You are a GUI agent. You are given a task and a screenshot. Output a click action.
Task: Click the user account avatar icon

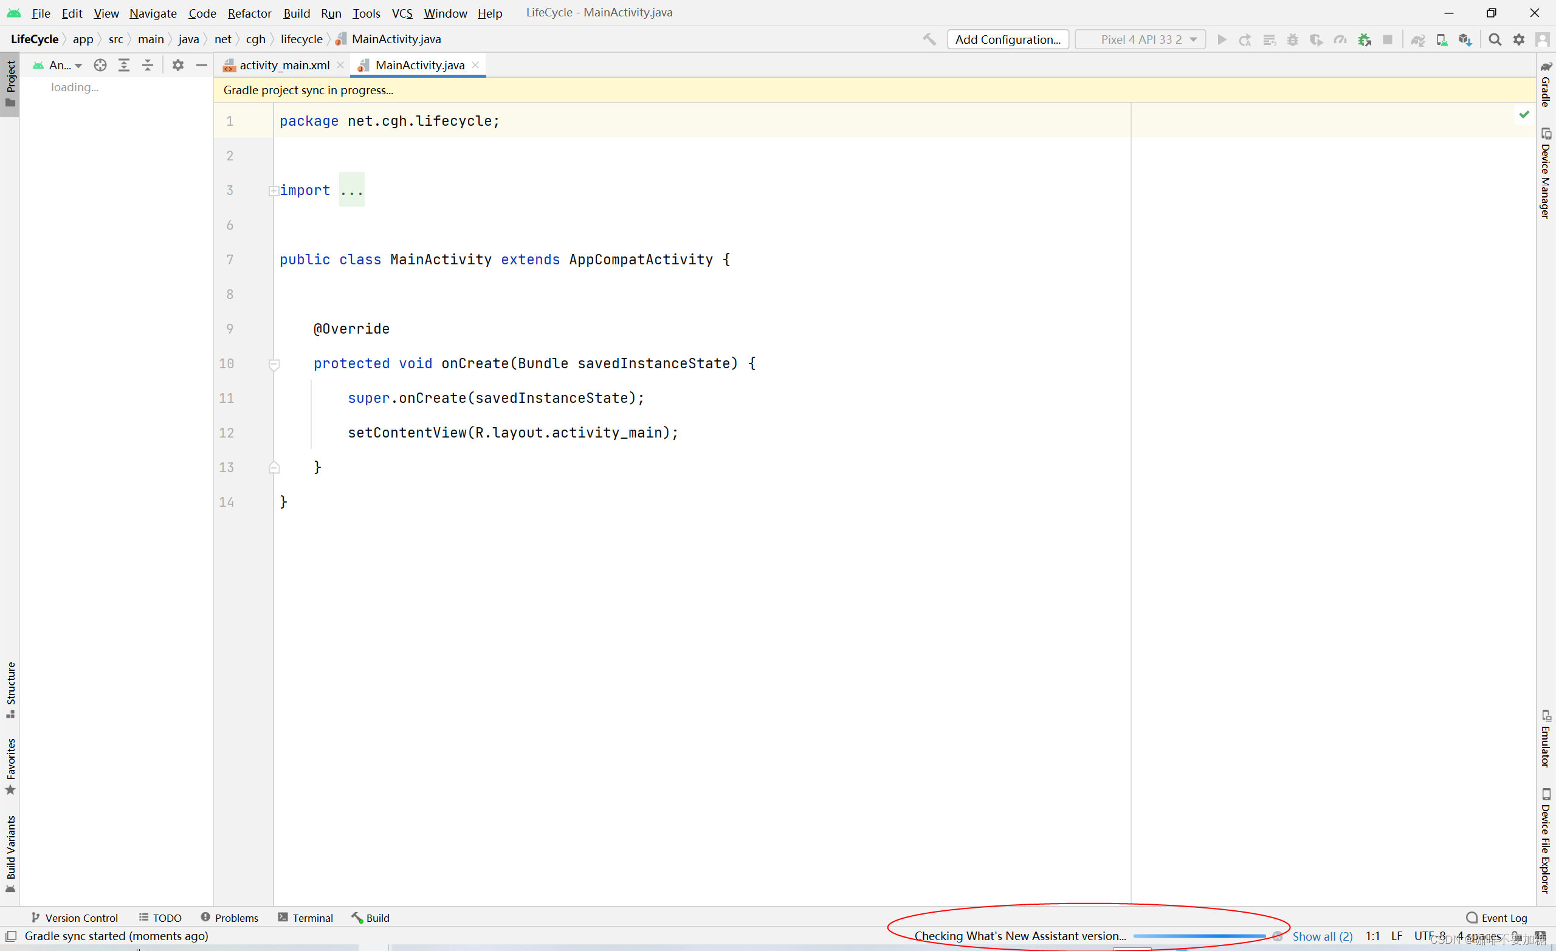1542,39
